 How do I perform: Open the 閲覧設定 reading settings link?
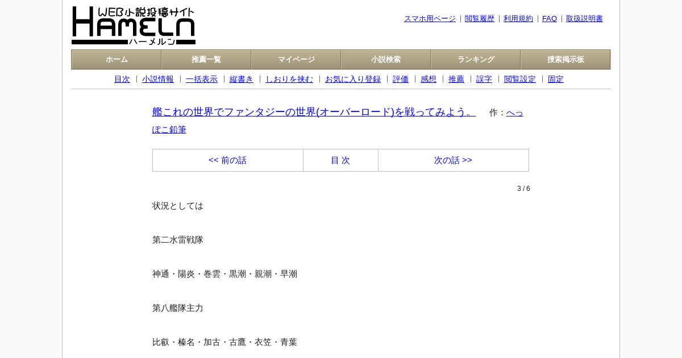click(x=520, y=80)
